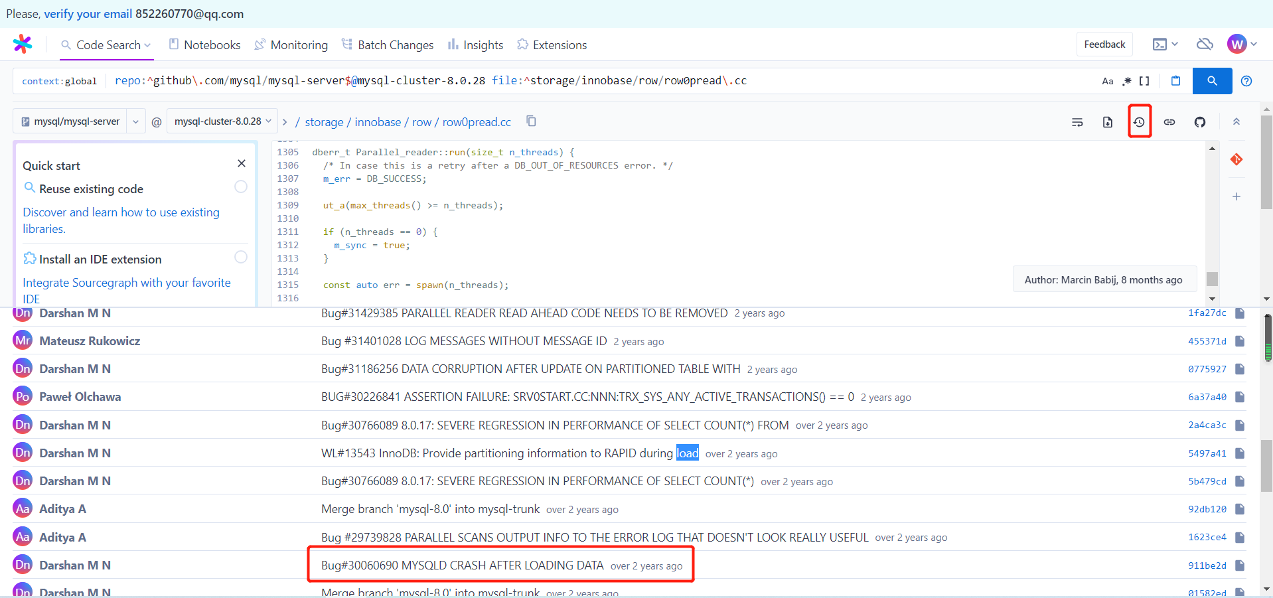Open the user avatar menu
This screenshot has width=1273, height=598.
point(1242,44)
